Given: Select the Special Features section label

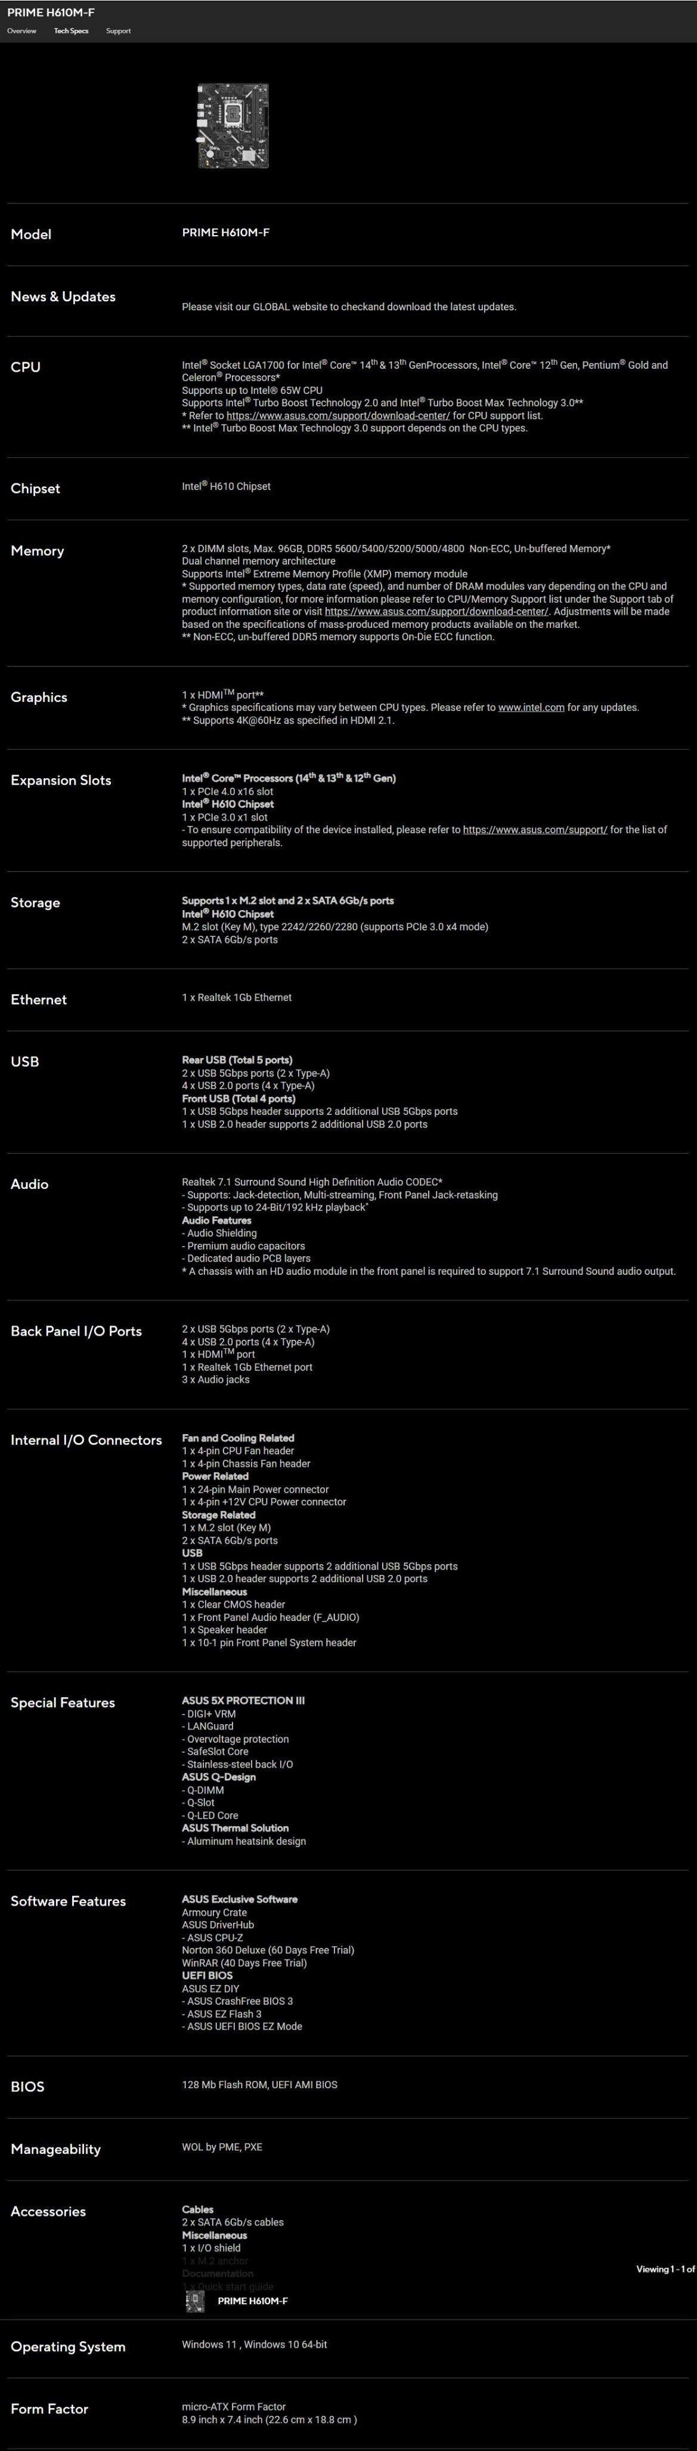Looking at the screenshot, I should click(63, 1702).
